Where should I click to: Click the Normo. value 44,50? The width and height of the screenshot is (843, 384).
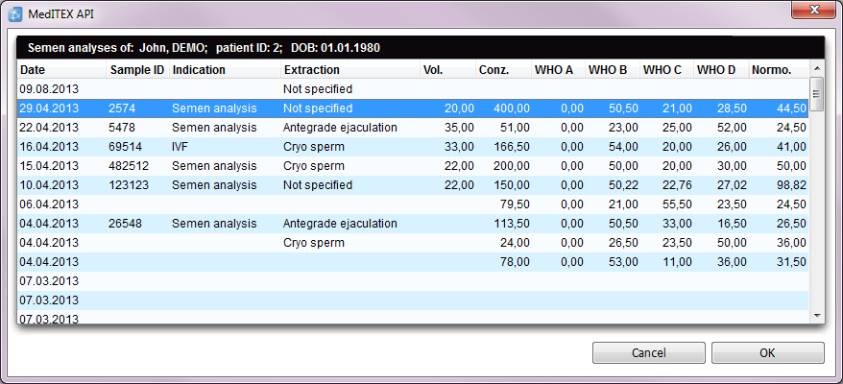pyautogui.click(x=791, y=108)
